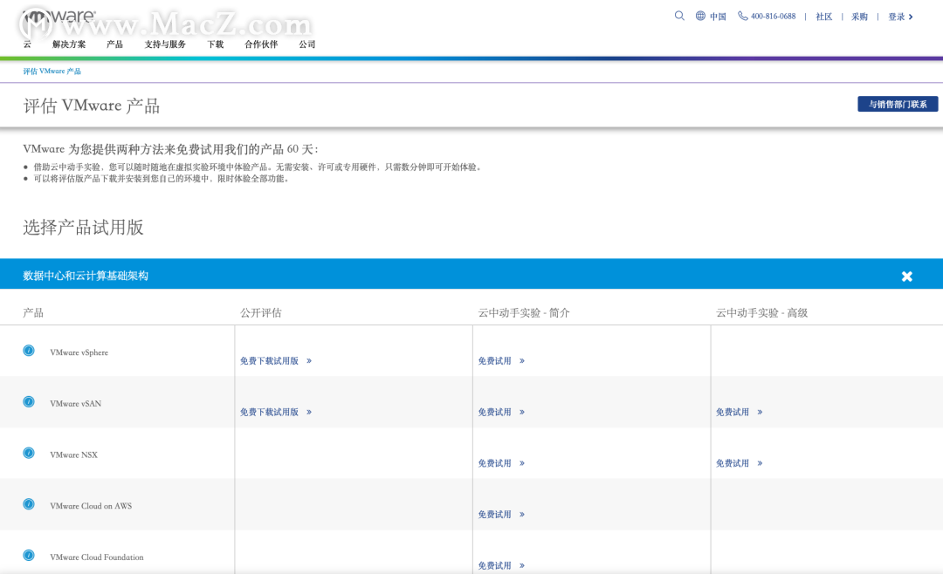Click the VMware NSX product name
Screen dimensions: 943x574
[x=74, y=455]
